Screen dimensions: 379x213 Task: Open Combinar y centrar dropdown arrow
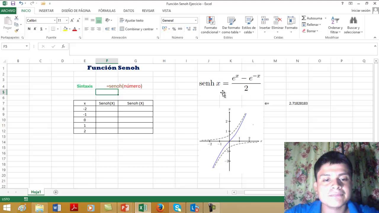pos(157,29)
